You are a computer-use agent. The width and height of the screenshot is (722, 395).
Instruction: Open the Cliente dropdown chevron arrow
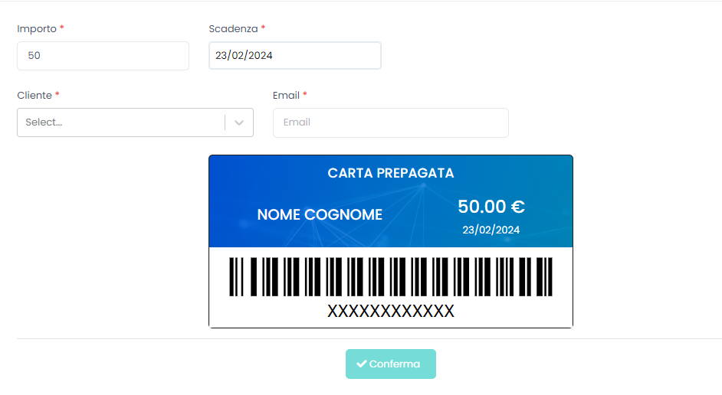(239, 122)
